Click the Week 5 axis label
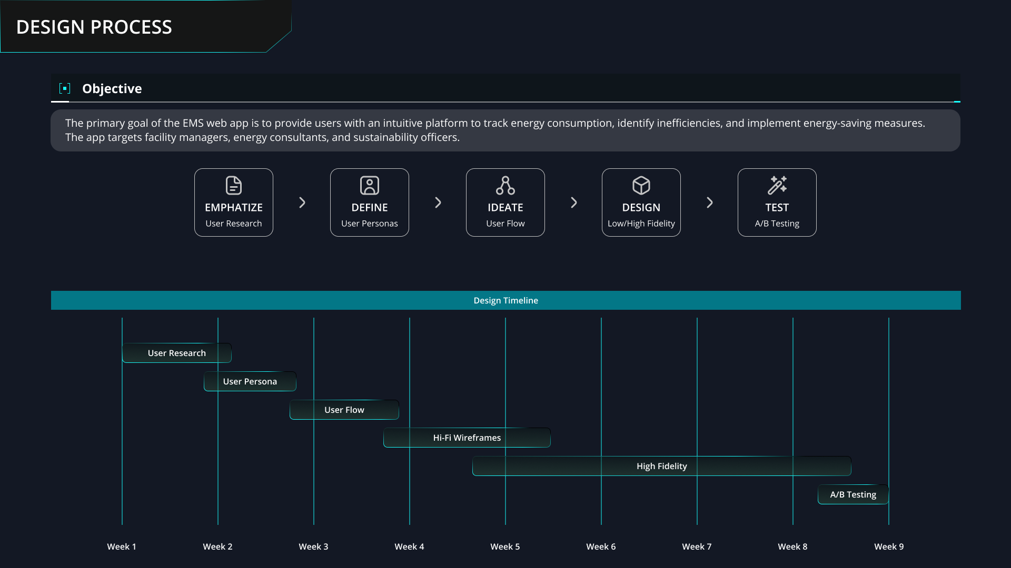 (504, 546)
